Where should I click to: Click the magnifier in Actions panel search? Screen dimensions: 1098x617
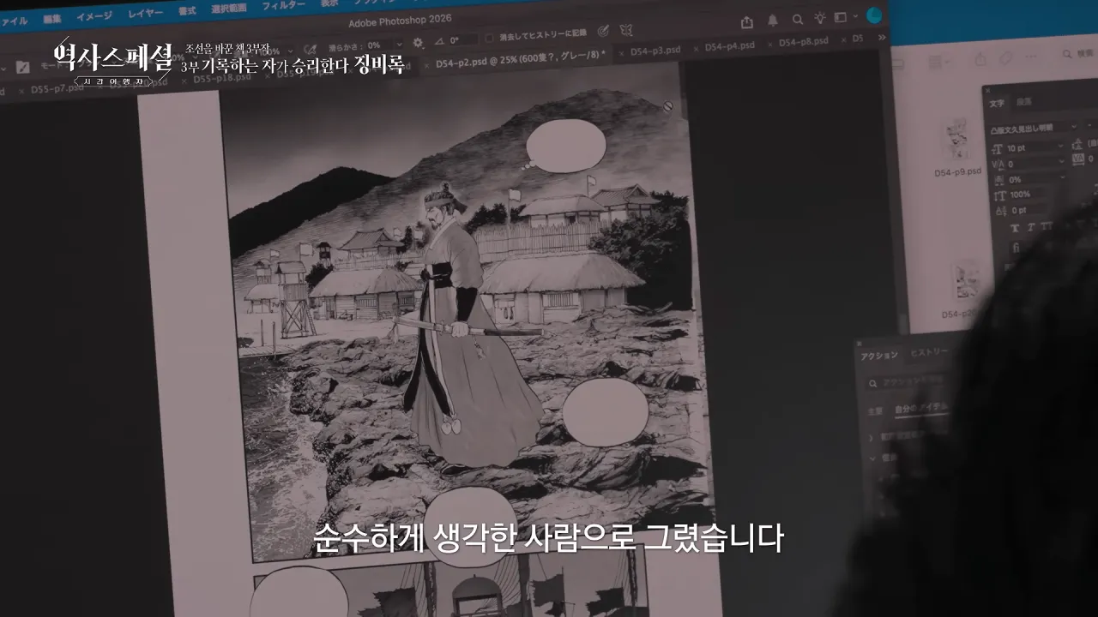pyautogui.click(x=872, y=384)
